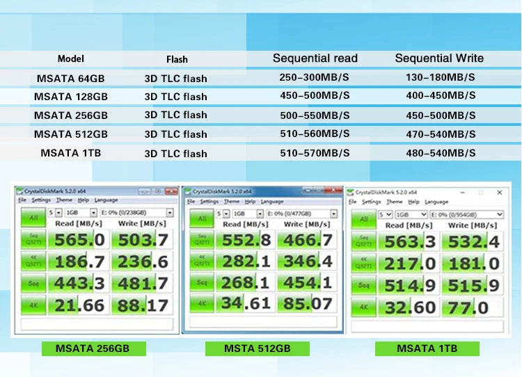This screenshot has width=522, height=377.
Task: Open Settings menu in the 512GB CrystalDiskMark window
Action: 209,202
